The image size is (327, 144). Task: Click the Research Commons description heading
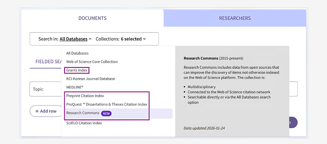point(213,58)
